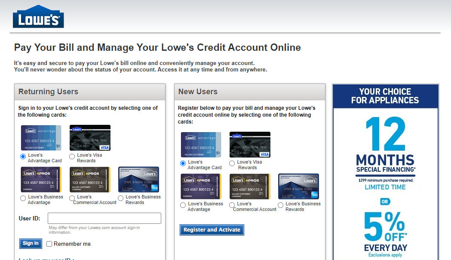Select the Lowe's Business Rewards radio under Returning Users
This screenshot has height=260, width=451.
pos(120,198)
